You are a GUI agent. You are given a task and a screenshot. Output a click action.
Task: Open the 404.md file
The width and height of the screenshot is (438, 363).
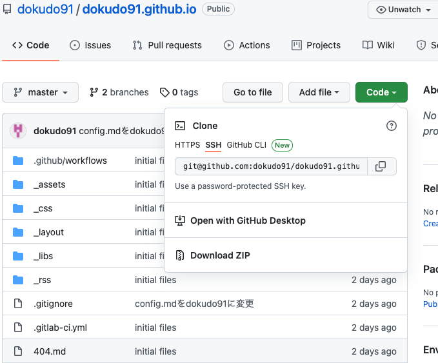click(50, 351)
